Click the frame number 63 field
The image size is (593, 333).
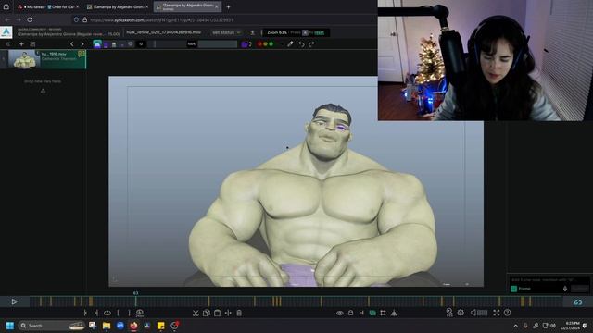(x=578, y=302)
